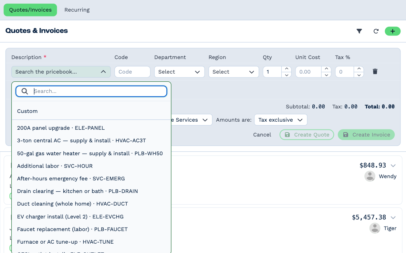Select 3-ton central AC supply & install

click(x=91, y=140)
